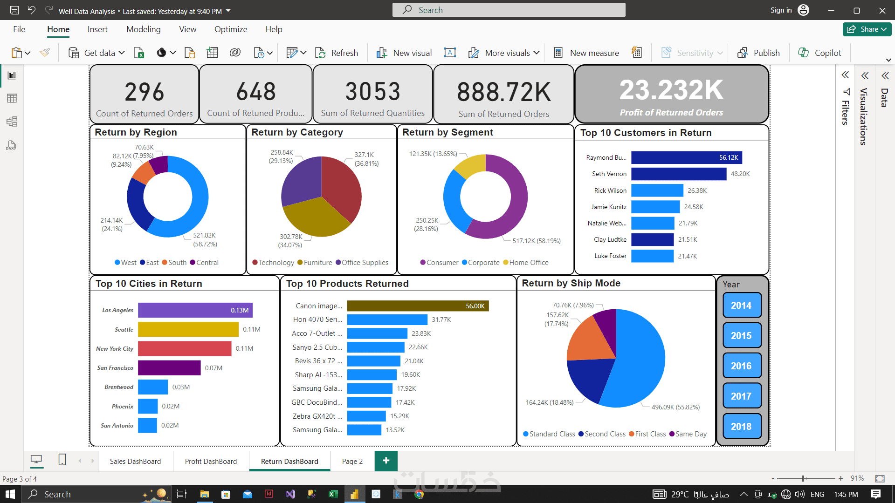Toggle year 2018 slicer button
Screen dimensions: 895x503
coord(741,427)
